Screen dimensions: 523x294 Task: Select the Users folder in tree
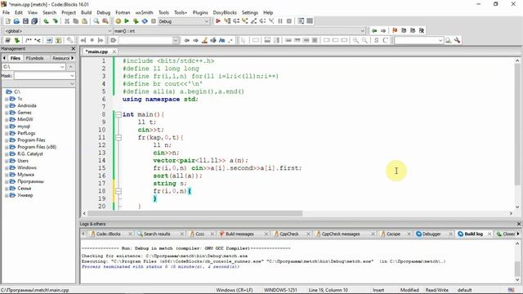23,161
